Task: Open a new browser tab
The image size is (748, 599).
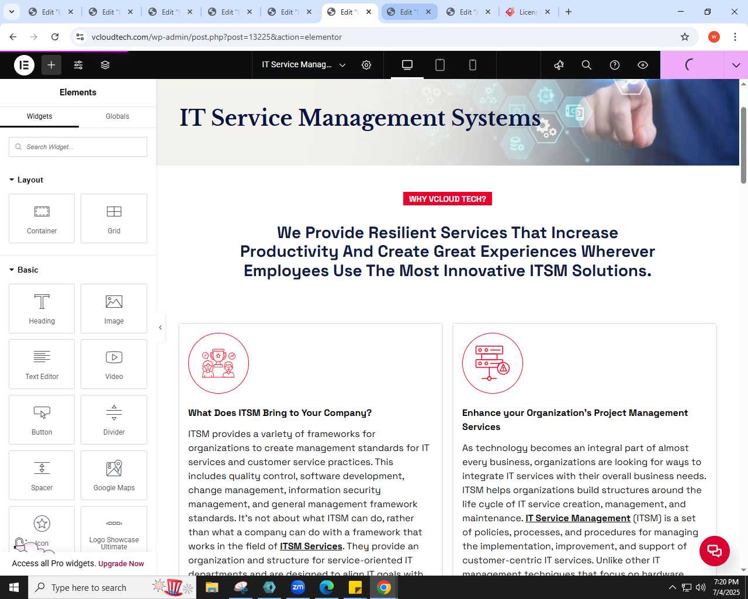Action: click(569, 12)
